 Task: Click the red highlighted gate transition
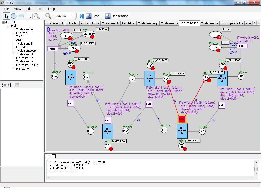[x=182, y=119]
